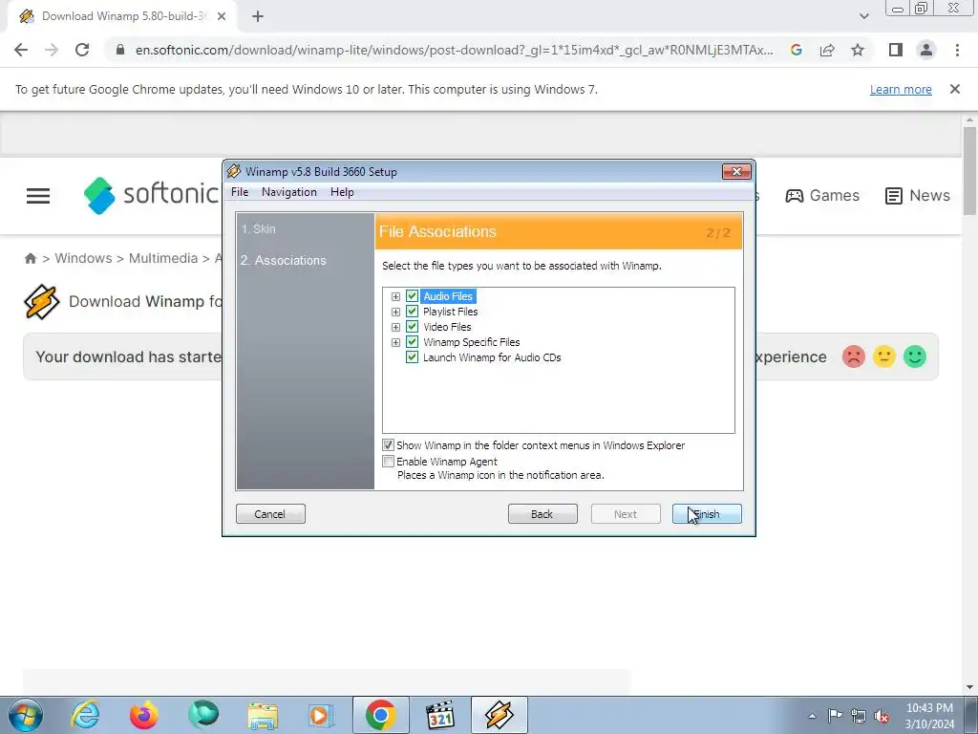Image resolution: width=978 pixels, height=734 pixels.
Task: Click the Winamp logo on the page
Action: pyautogui.click(x=42, y=301)
